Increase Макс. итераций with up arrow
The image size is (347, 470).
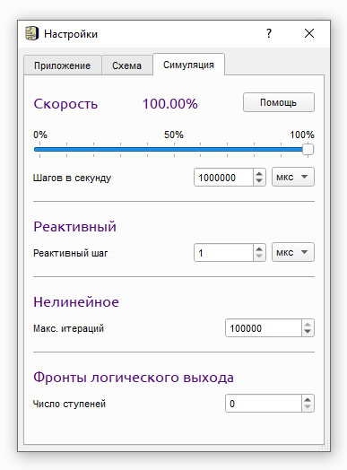point(308,325)
